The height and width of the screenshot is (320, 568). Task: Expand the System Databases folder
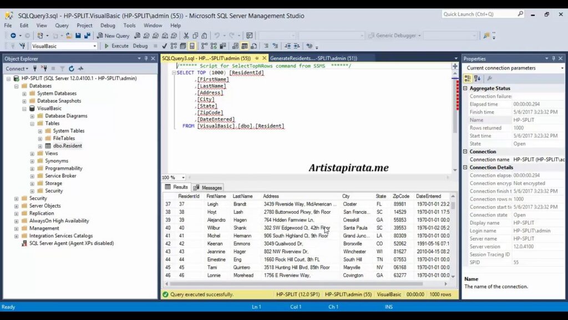[24, 93]
